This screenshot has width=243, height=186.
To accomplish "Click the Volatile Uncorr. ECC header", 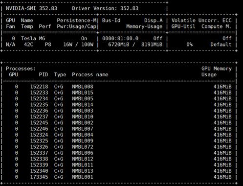I will [201, 21].
